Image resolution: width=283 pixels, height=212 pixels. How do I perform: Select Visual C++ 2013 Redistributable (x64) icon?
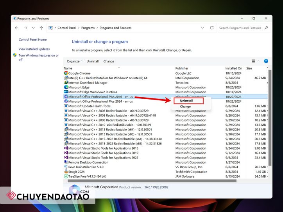[66, 129]
